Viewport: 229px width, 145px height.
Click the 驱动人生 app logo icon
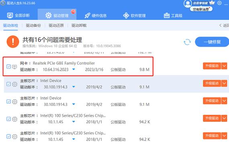tap(3, 3)
